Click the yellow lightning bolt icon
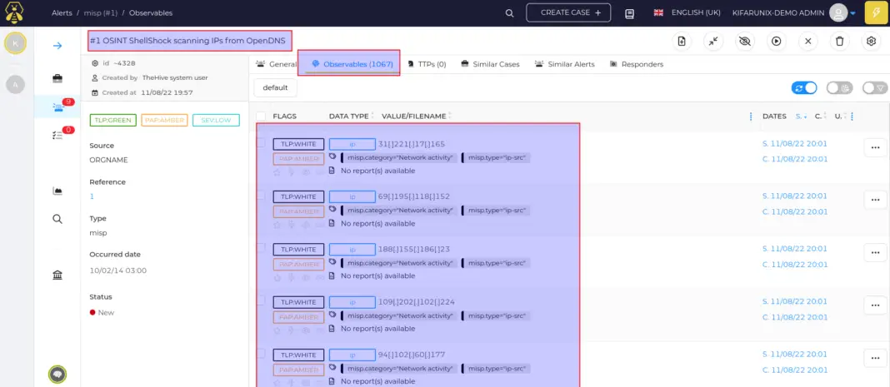 click(x=876, y=13)
